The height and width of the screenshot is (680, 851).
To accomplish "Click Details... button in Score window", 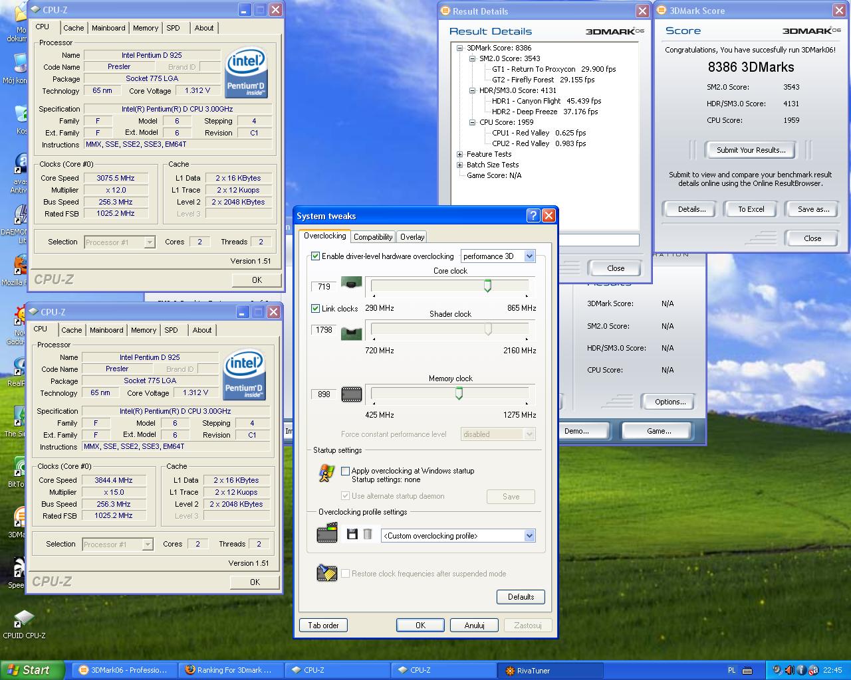I will click(691, 209).
